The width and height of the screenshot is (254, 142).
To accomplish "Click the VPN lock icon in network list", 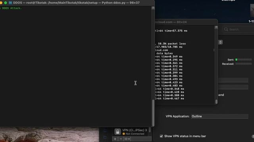I will [x=117, y=132].
